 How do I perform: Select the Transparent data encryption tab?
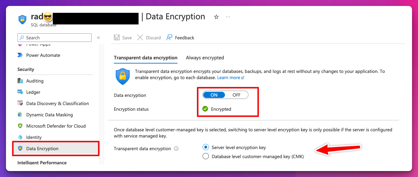click(146, 58)
